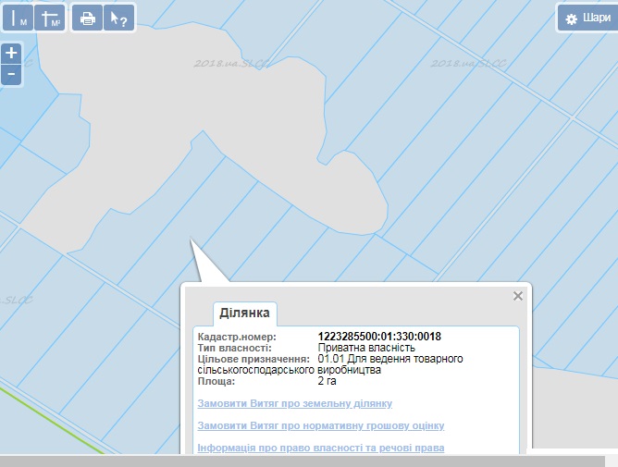Activate the parcel info cursor tool
618x467 pixels.
(x=118, y=18)
